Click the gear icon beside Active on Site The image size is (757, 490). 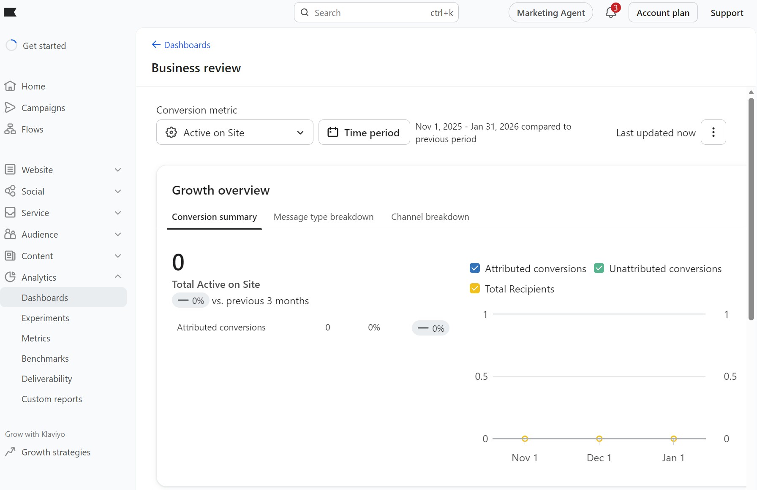click(x=171, y=132)
